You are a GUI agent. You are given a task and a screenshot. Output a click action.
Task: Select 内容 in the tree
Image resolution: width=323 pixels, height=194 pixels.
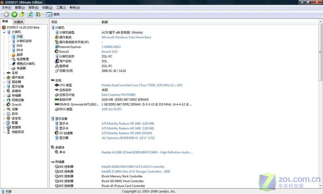(19, 36)
